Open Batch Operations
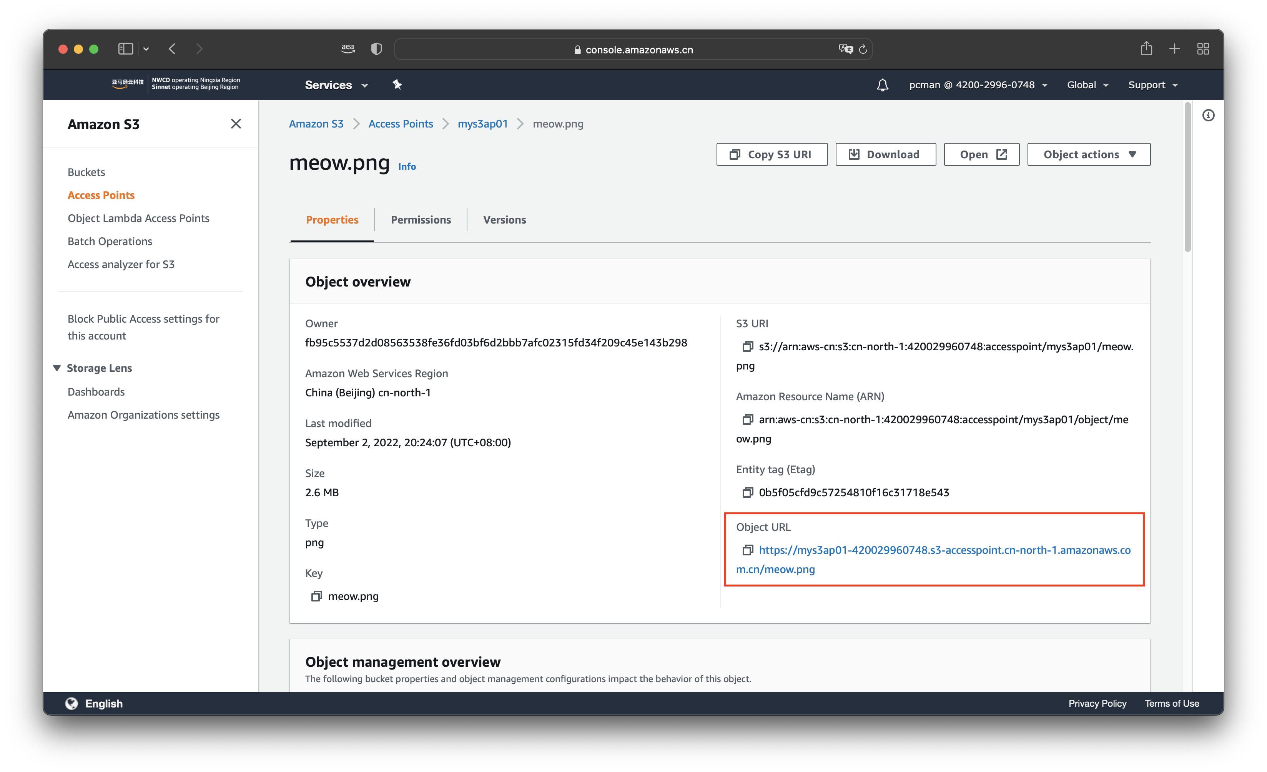The image size is (1267, 772). 110,242
